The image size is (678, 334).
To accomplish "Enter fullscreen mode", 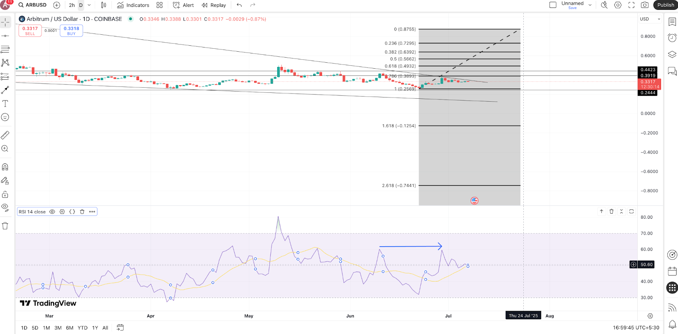I will tap(631, 5).
